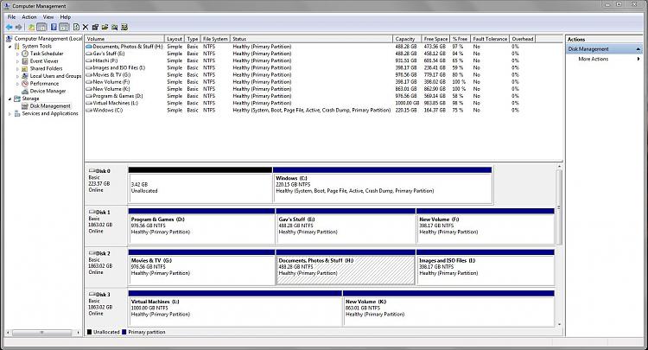The width and height of the screenshot is (648, 350).
Task: Go back with the blue Back arrow
Action: point(9,28)
